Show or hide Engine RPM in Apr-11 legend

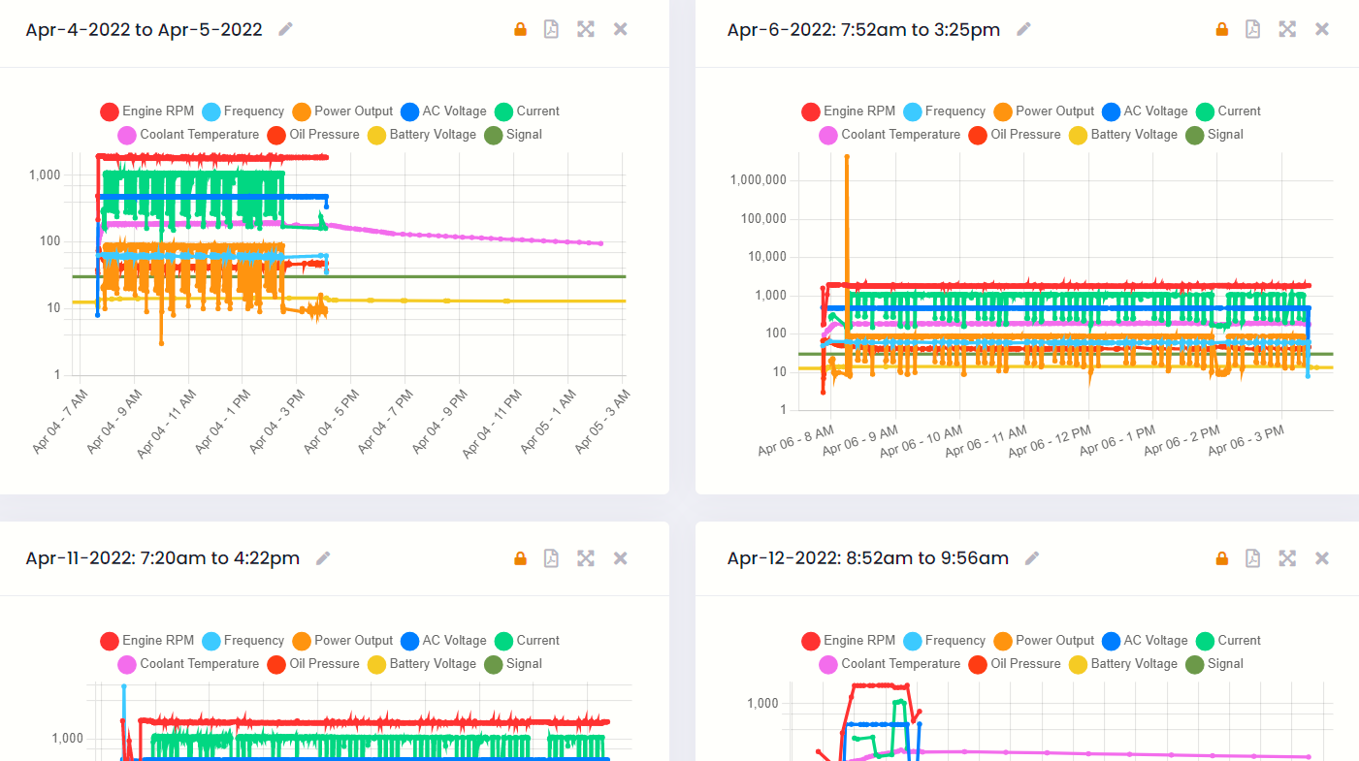click(x=146, y=641)
